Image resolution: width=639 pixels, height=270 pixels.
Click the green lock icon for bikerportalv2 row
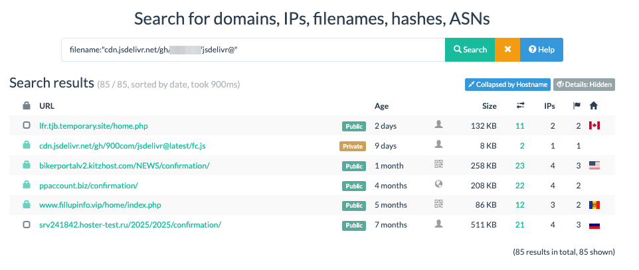coord(27,165)
